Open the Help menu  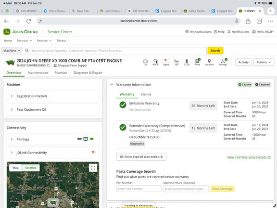[x=219, y=32]
